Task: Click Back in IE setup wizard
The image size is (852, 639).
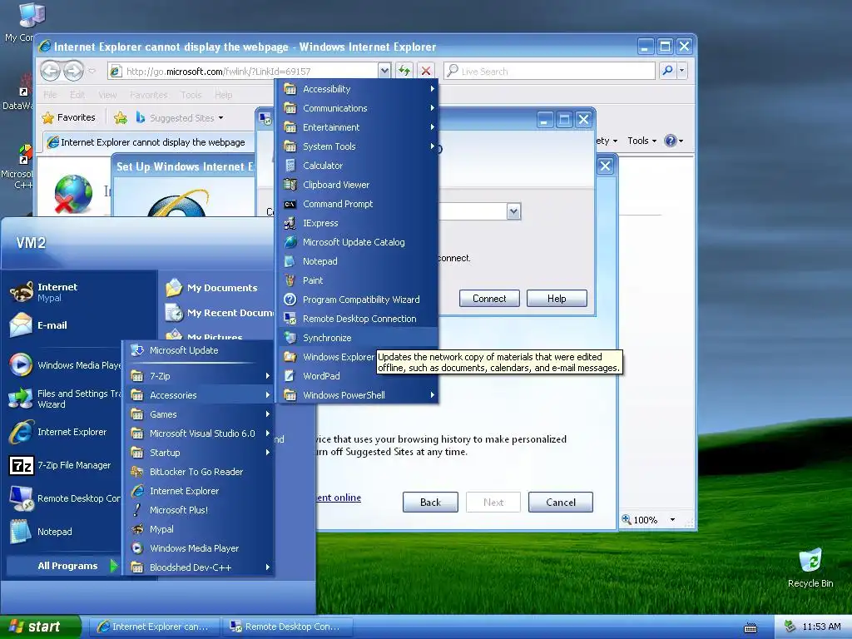Action: [x=430, y=502]
